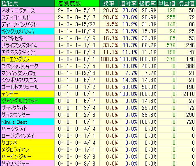
Task: Select the クロフネ sire name
Action: coord(9,143)
